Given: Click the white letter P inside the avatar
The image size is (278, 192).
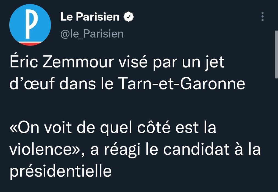Looking at the screenshot, I should tap(30, 24).
